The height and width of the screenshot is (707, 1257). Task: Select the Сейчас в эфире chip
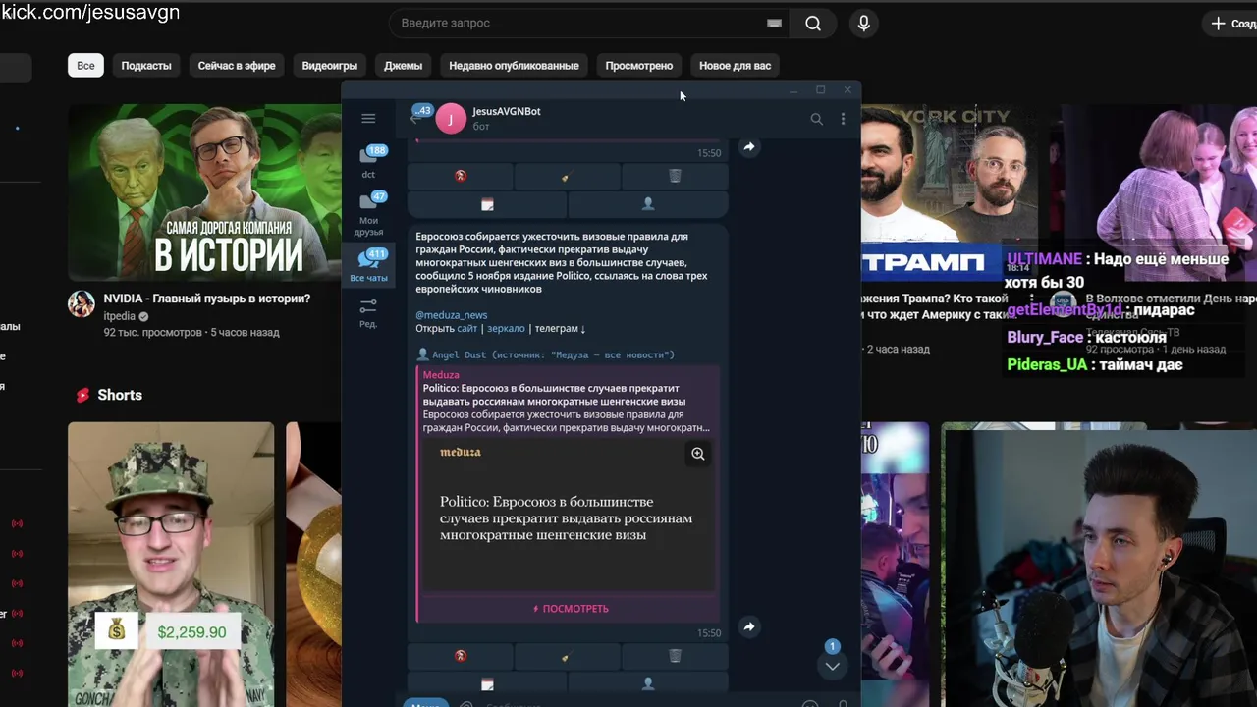pos(237,66)
